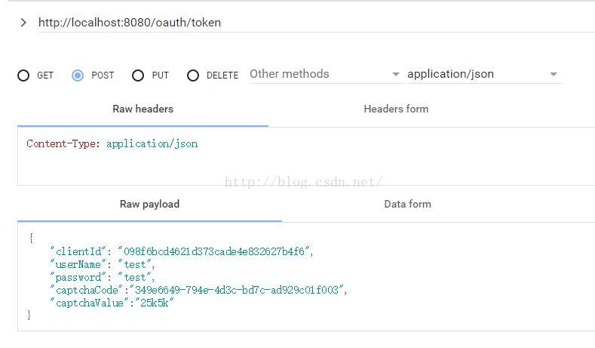
Task: Click the password line in payload
Action: pyautogui.click(x=102, y=277)
